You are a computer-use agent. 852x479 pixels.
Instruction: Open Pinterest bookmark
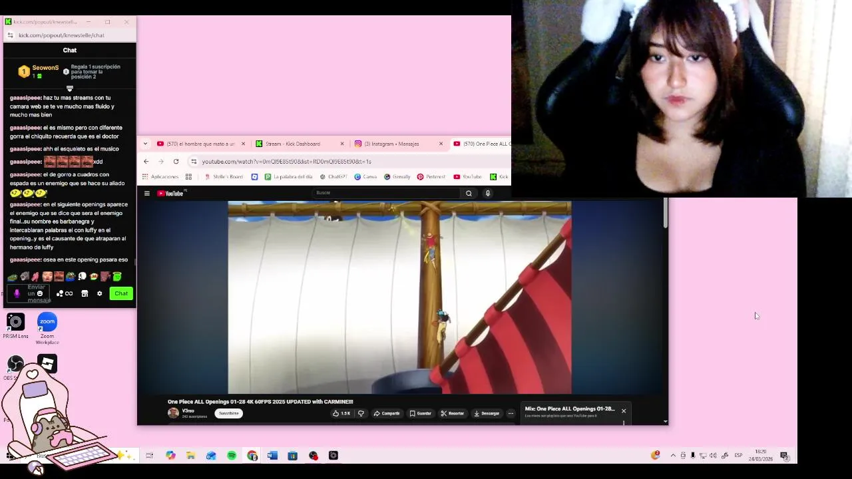pos(431,177)
